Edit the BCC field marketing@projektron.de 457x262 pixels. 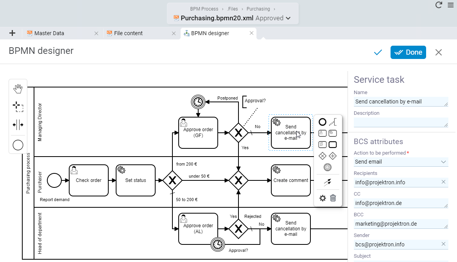[401, 224]
